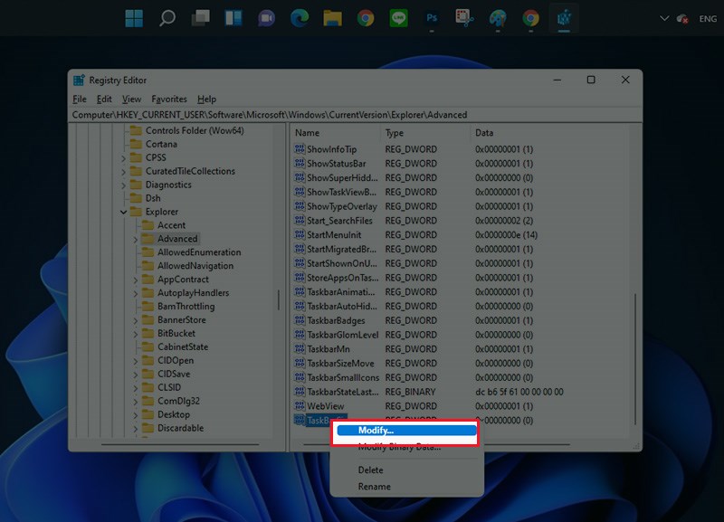Viewport: 724px width, 522px height.
Task: Open the Edit menu
Action: 104,100
